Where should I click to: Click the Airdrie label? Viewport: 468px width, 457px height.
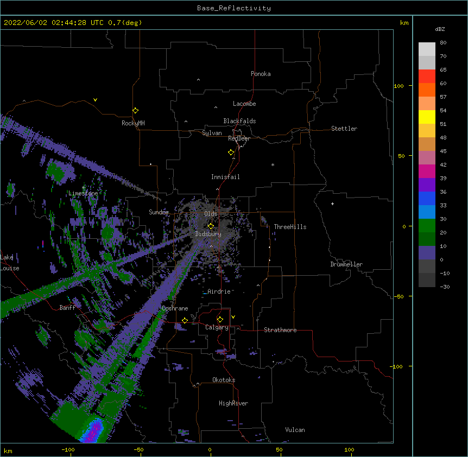[x=219, y=291]
